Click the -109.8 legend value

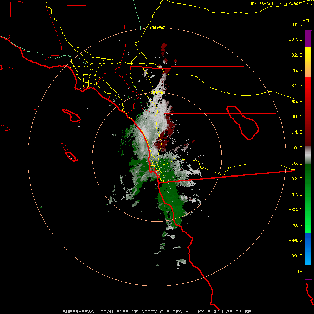coord(294,256)
